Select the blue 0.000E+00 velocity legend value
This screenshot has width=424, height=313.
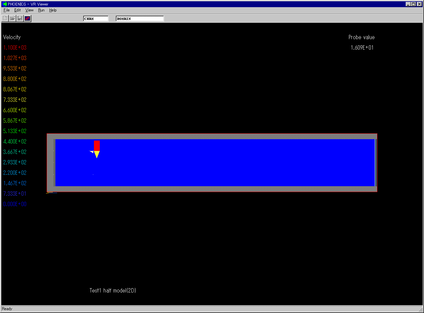15,204
